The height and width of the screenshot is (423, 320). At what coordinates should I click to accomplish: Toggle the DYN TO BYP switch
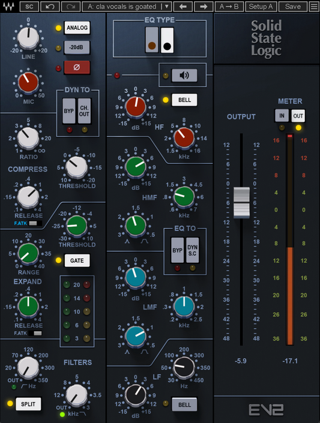pos(69,111)
